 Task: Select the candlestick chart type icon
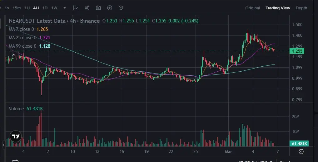tap(87, 8)
